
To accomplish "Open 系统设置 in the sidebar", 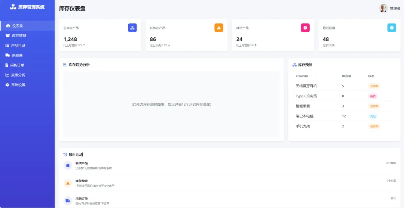I will click(x=27, y=85).
